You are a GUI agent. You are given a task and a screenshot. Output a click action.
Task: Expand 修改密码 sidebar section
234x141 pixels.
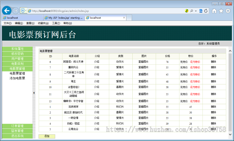[17, 54]
